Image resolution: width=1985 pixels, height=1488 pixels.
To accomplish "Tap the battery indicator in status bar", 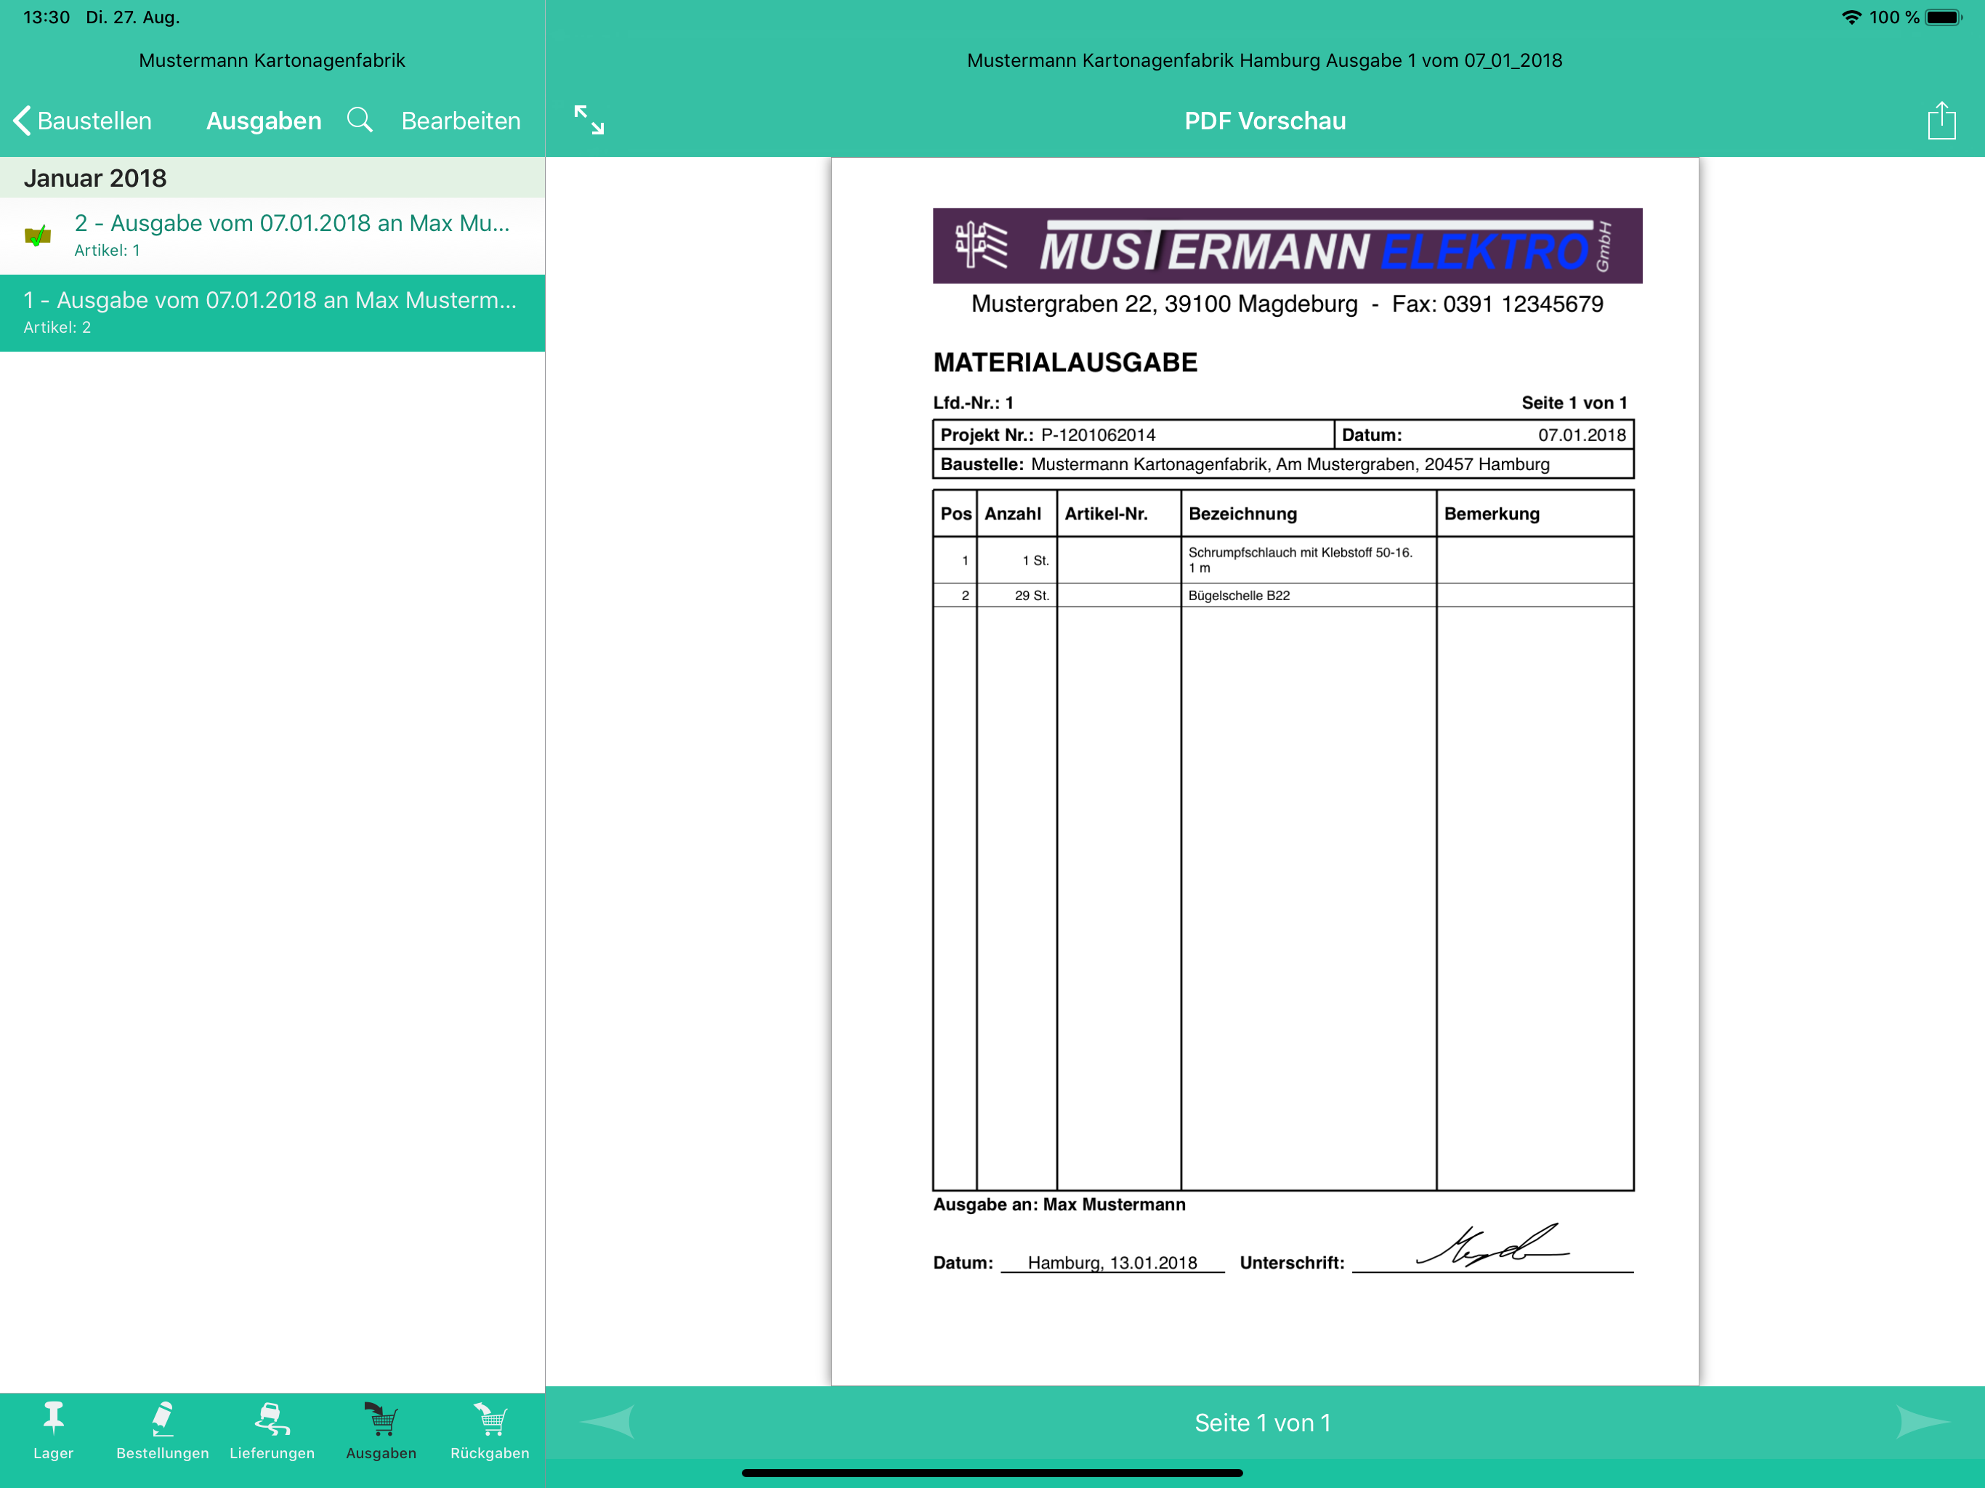I will pos(1944,17).
